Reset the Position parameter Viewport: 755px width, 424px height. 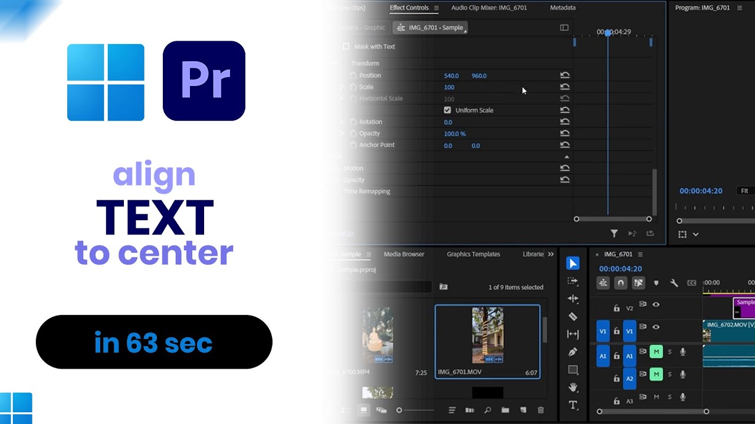coord(564,75)
